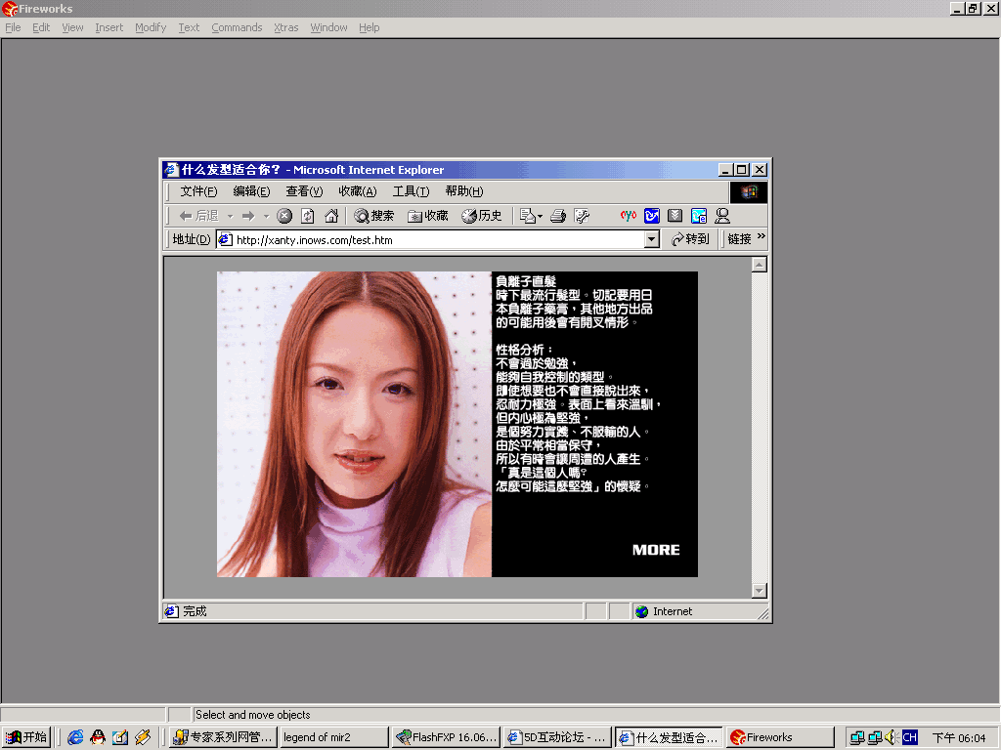1001x750 pixels.
Task: Go to Home page via house icon
Action: 331,216
